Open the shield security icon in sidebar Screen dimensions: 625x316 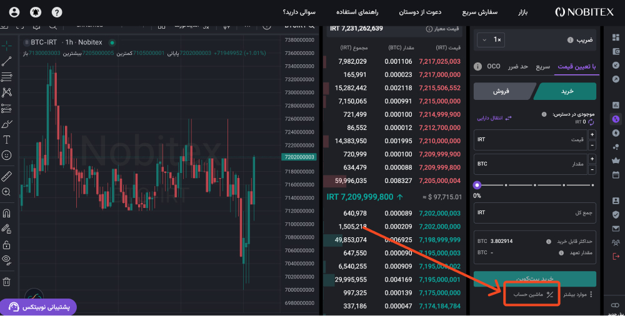[x=616, y=215]
